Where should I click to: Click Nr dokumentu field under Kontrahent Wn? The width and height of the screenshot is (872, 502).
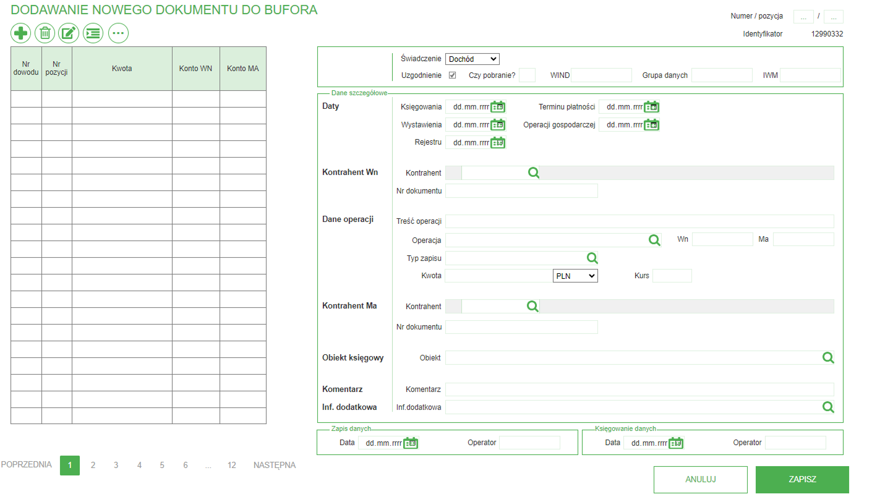pos(521,190)
